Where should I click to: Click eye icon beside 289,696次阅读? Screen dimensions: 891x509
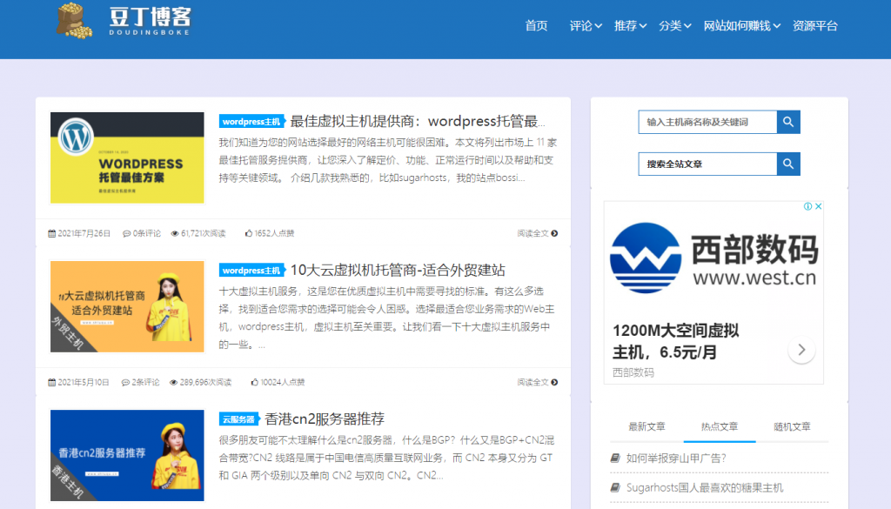[x=174, y=382]
